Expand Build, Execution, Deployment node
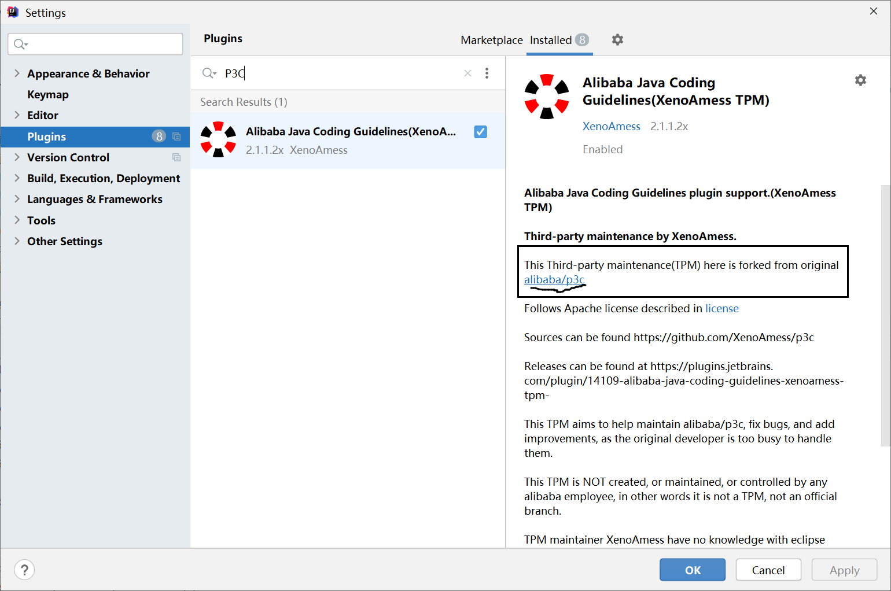 click(17, 178)
